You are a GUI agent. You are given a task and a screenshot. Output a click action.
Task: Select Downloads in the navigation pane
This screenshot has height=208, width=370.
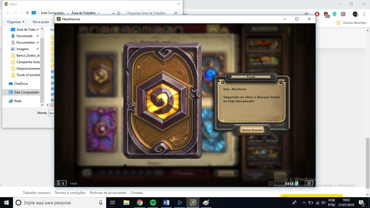[24, 36]
